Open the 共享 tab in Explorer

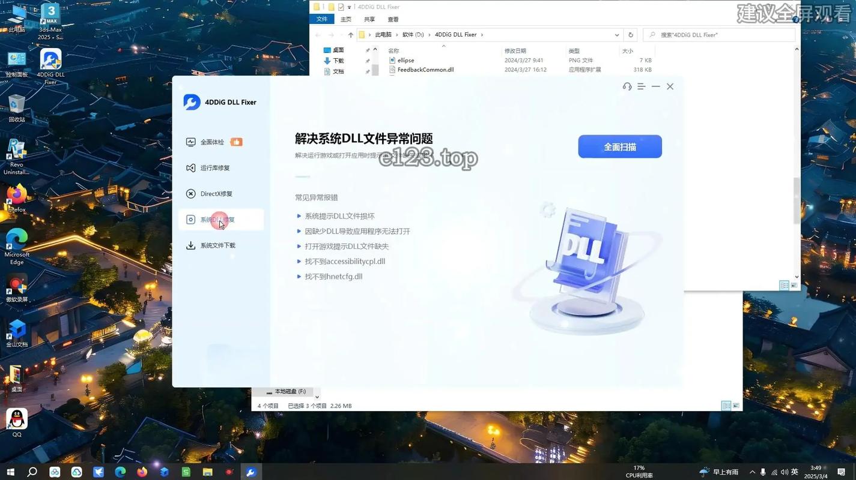coord(369,19)
